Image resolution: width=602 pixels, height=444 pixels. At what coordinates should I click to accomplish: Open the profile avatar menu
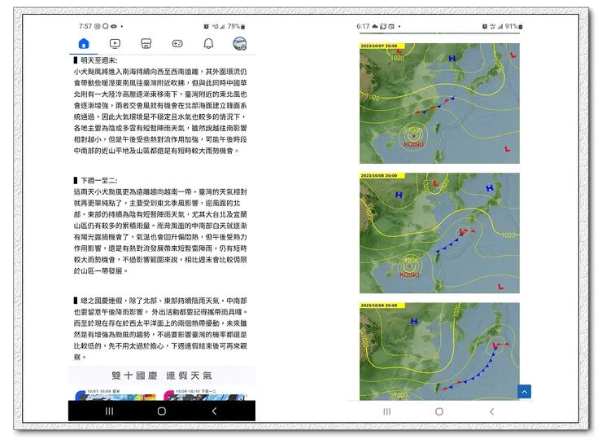pos(240,43)
